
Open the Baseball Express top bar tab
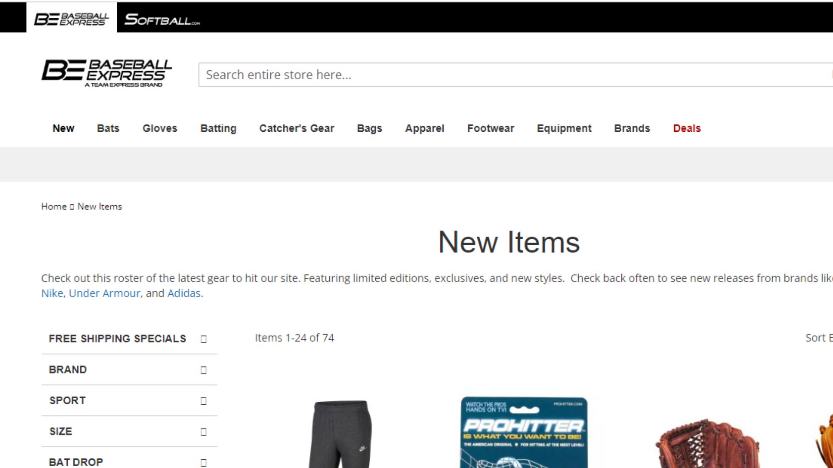click(72, 18)
